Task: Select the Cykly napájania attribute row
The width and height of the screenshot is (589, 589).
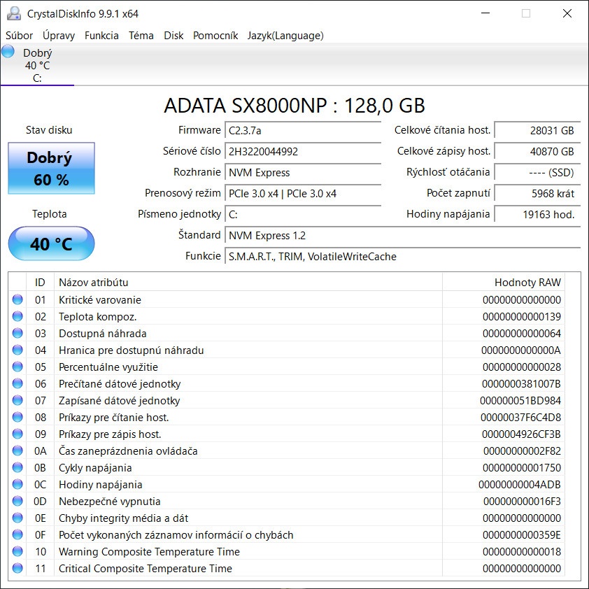Action: [287, 468]
